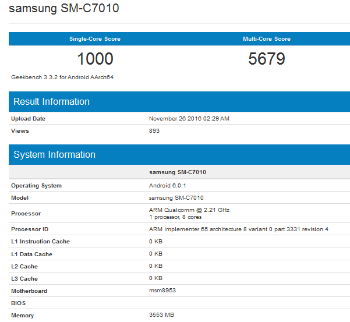
Task: Click the Operating System label
Action: click(x=36, y=186)
